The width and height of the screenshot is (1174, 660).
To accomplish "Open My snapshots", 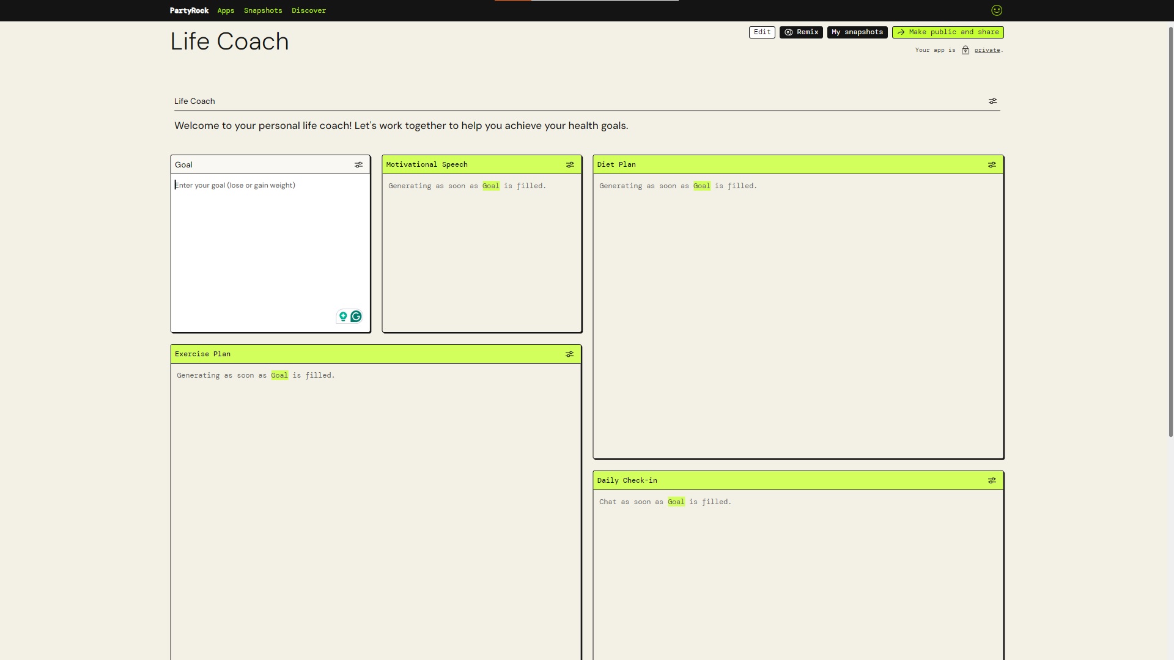I will [x=857, y=32].
